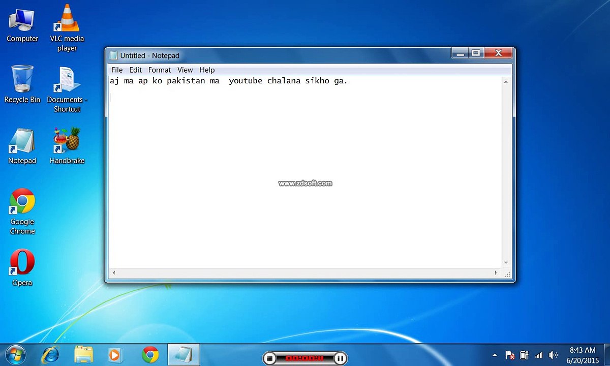Image resolution: width=610 pixels, height=366 pixels.
Task: Pause the screen recording
Action: point(340,358)
